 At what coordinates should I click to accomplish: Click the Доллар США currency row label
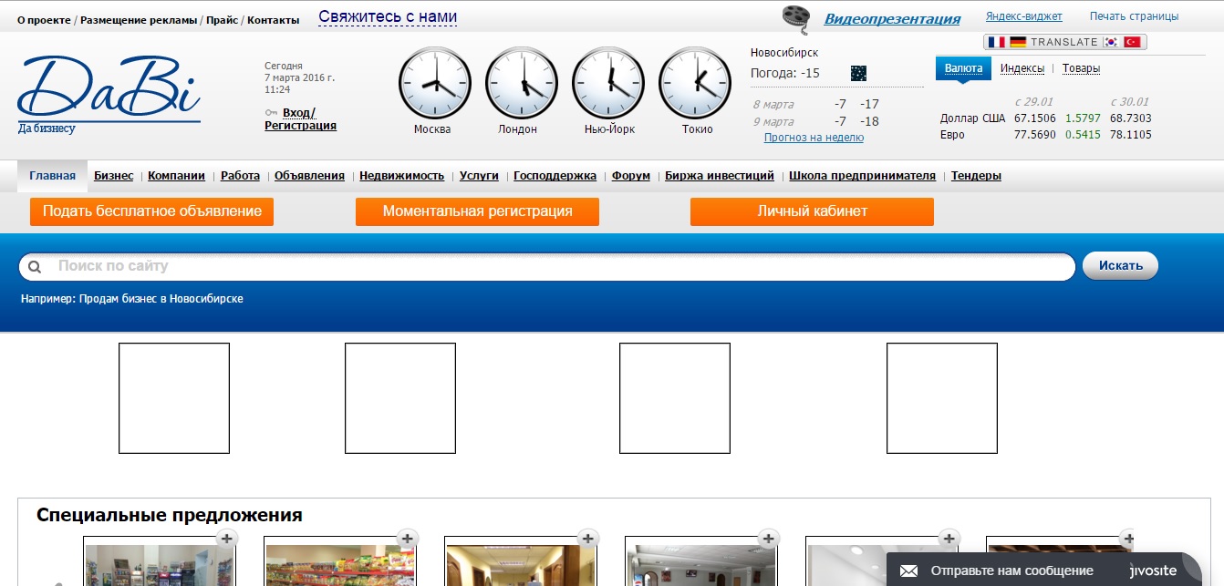click(972, 118)
